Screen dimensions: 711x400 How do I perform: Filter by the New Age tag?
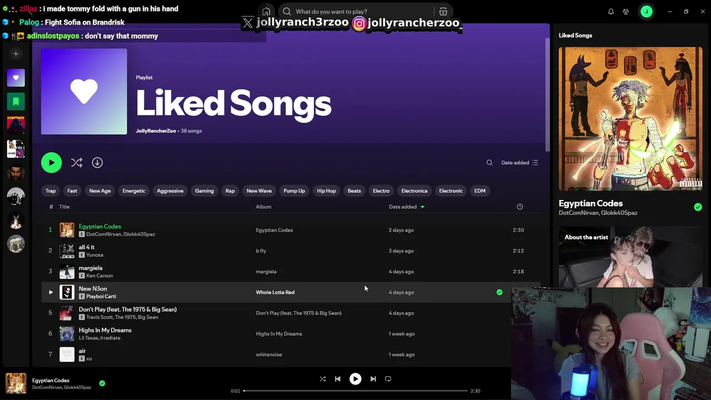100,191
